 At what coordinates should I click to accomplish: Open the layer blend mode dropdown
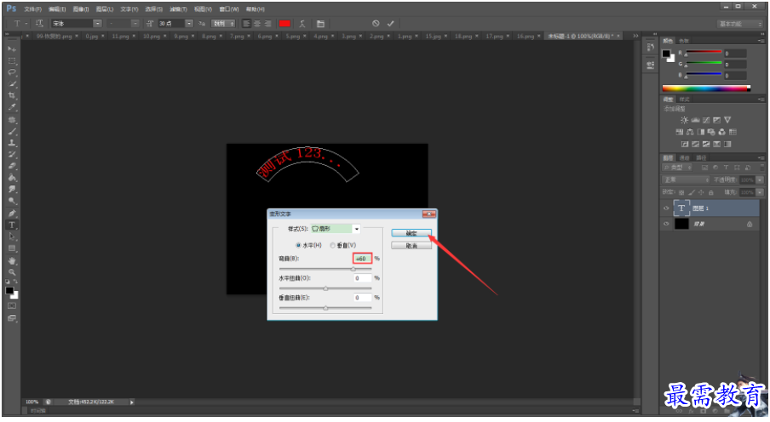click(686, 180)
